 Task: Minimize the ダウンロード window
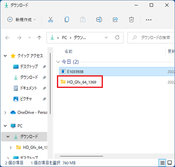coord(136,5)
